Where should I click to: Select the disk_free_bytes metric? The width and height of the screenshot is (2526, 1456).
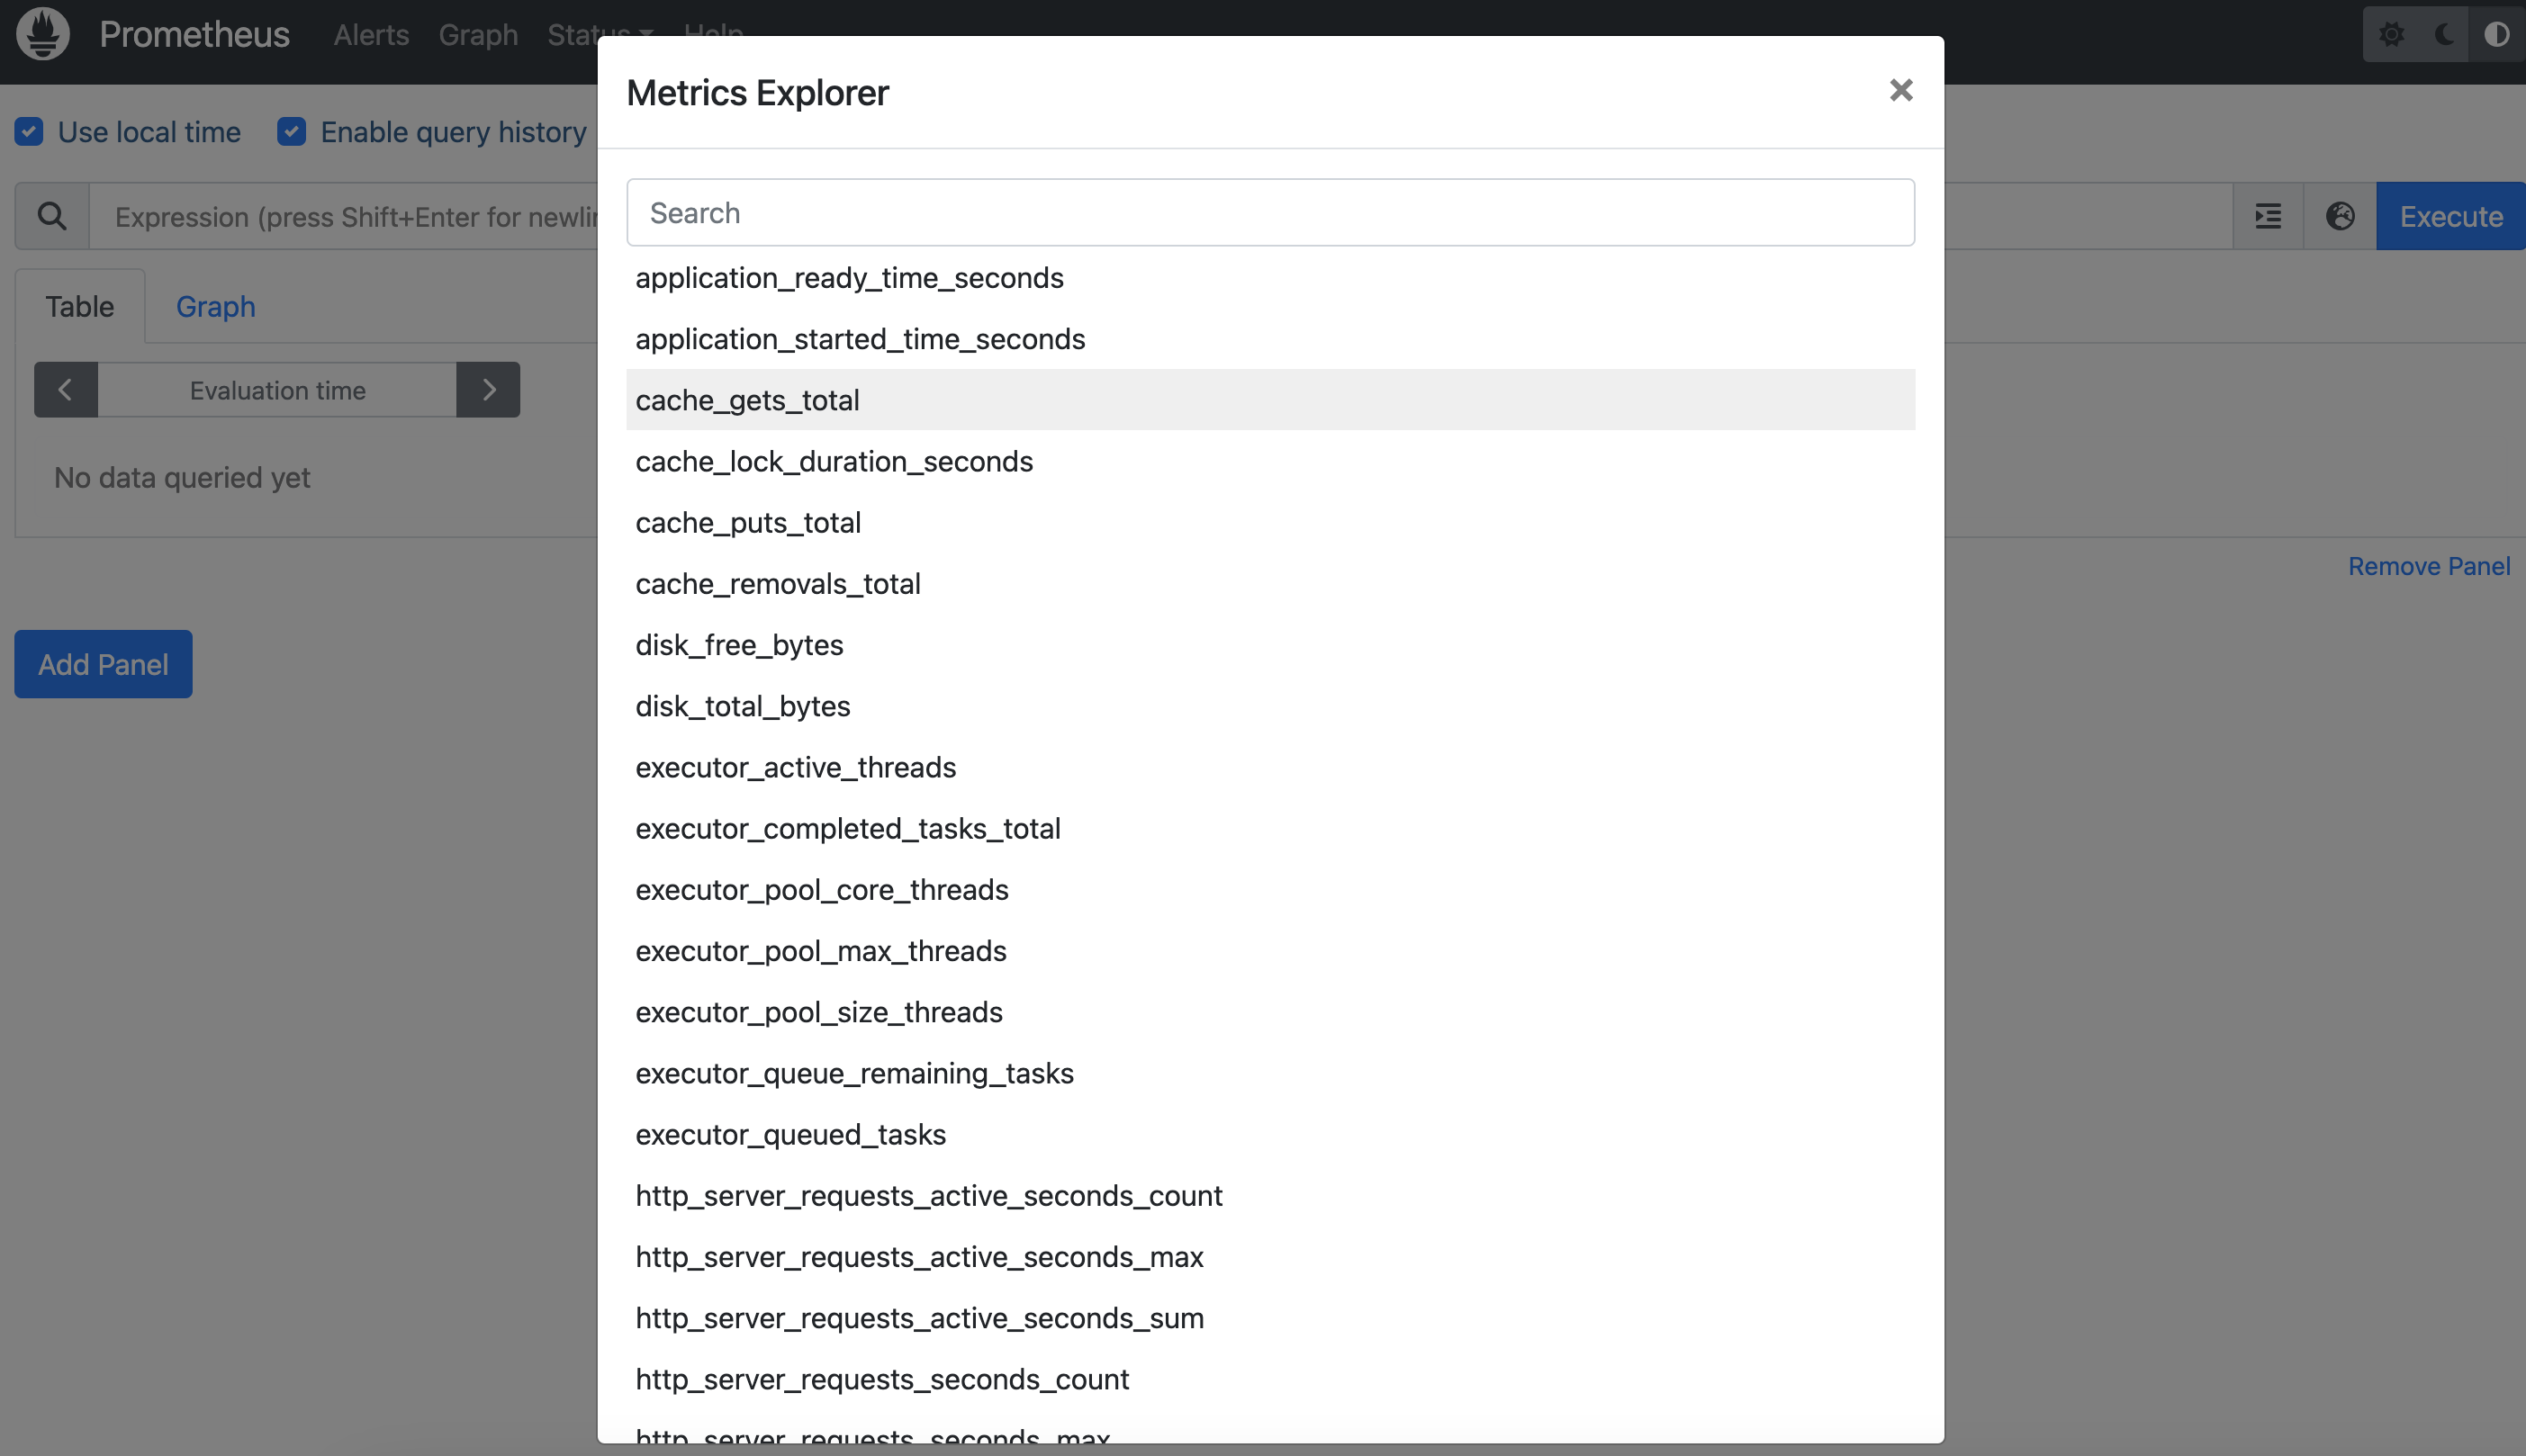click(1270, 645)
